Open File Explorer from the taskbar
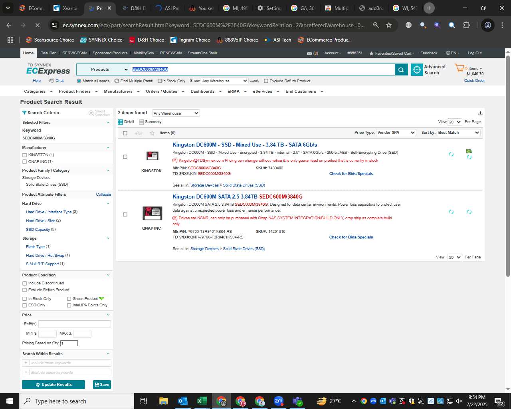 click(164, 401)
